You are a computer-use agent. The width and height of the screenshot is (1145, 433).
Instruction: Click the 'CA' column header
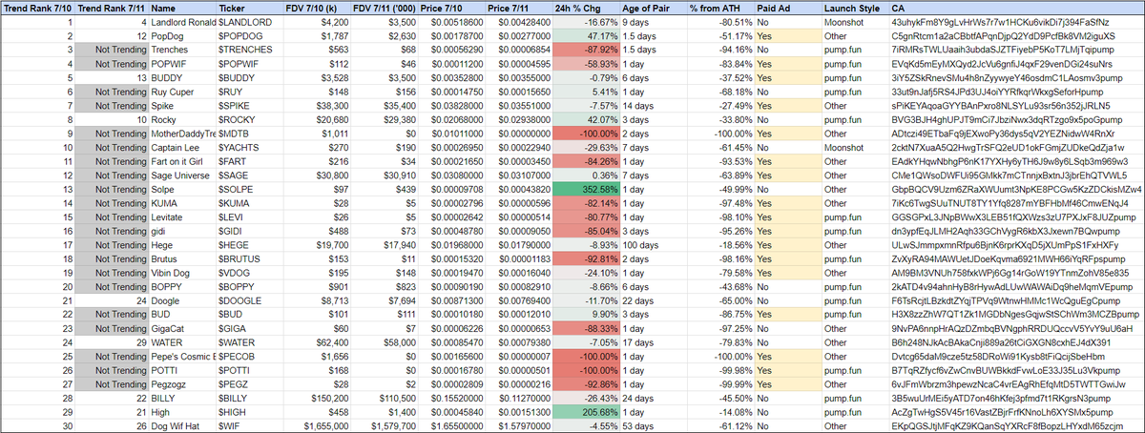(x=1015, y=7)
